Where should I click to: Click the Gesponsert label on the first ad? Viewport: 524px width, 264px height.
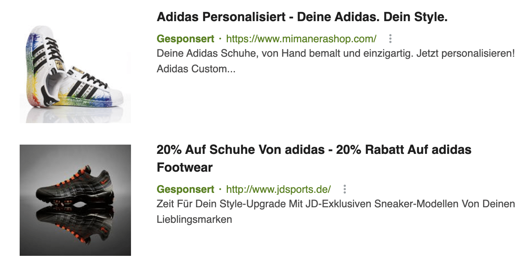coord(185,38)
